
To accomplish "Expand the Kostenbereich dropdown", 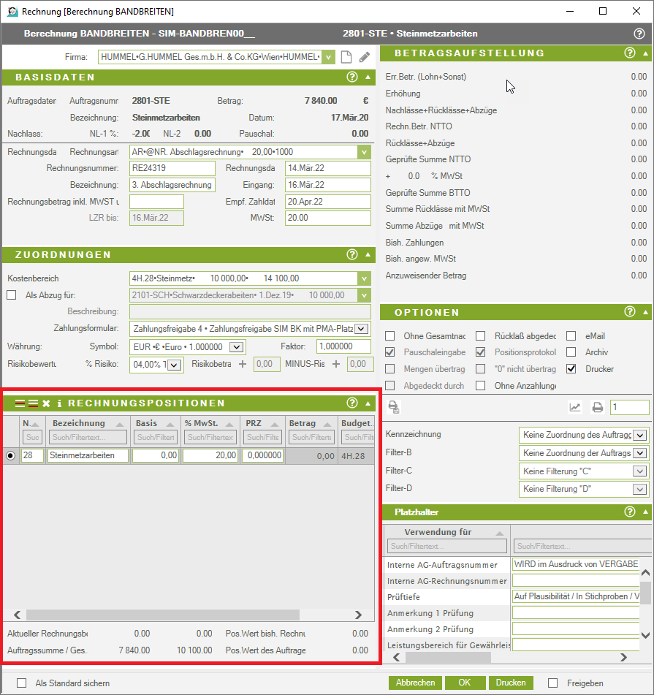I will 365,278.
